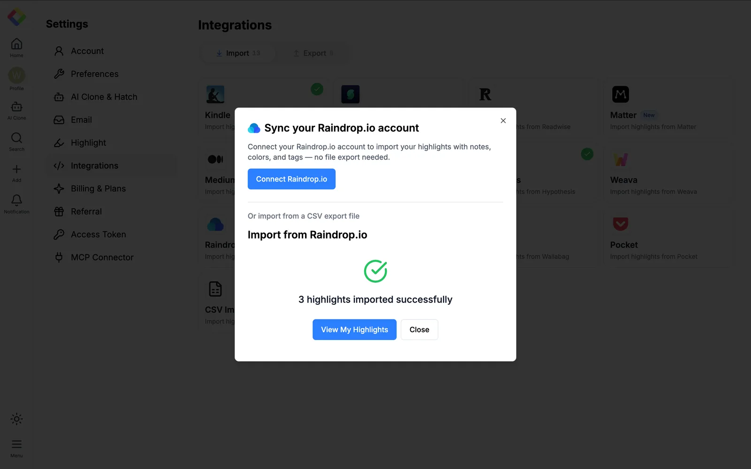
Task: Open the hamburger Menu icon
Action: click(16, 444)
